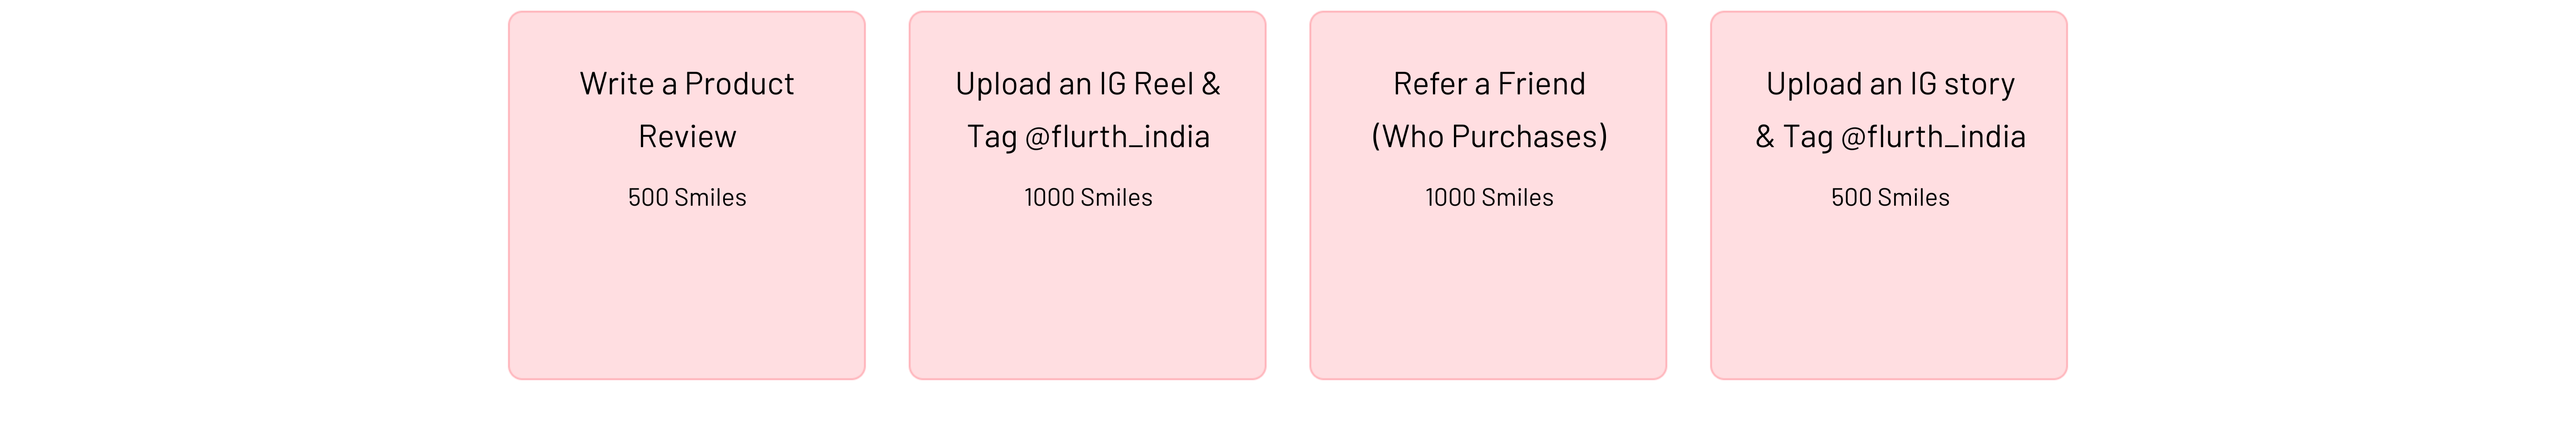Click blank area of Refer a Friend card
Viewport: 2576px width, 427px height.
point(1489,300)
